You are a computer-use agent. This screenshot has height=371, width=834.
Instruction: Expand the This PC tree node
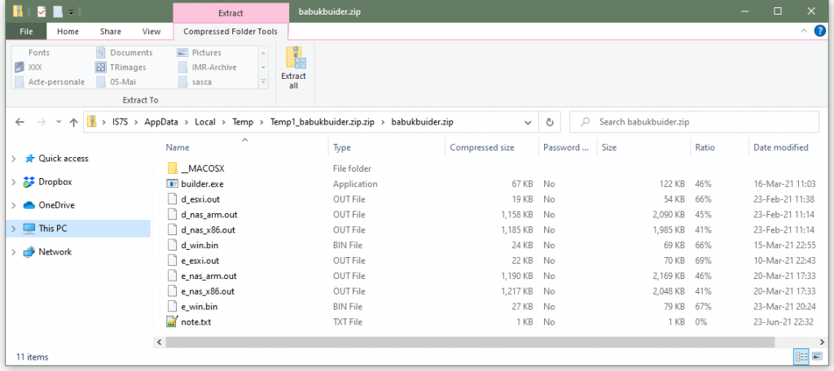point(13,229)
